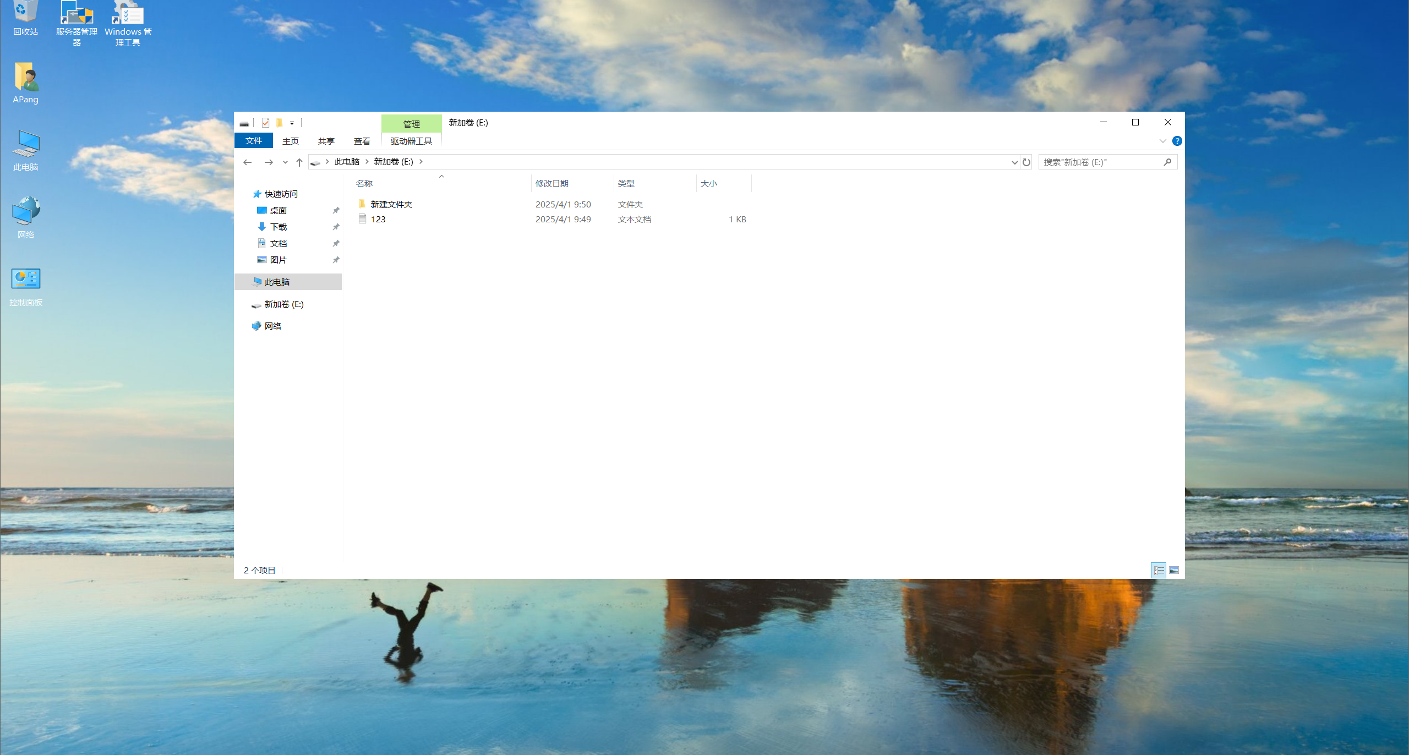Screen dimensions: 1409x755
Task: Open the Help question mark icon
Action: 1177,141
